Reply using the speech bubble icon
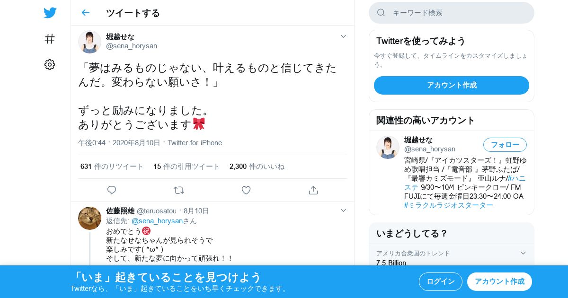Image resolution: width=568 pixels, height=298 pixels. point(112,190)
